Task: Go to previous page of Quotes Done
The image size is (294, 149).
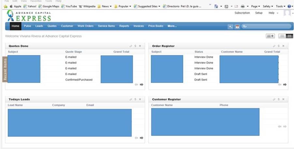Action: click(x=136, y=85)
